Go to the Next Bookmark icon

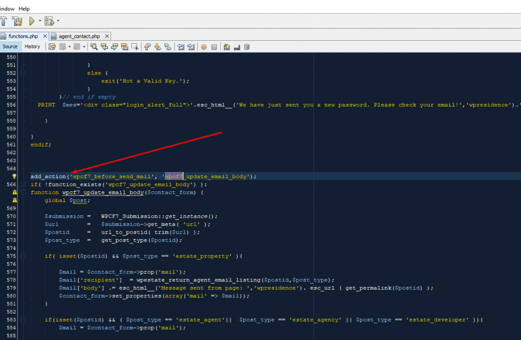click(158, 47)
